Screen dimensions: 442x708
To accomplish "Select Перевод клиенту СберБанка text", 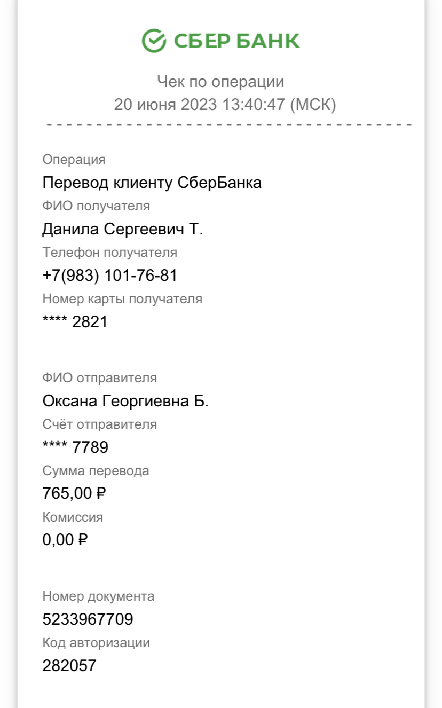I will (152, 183).
